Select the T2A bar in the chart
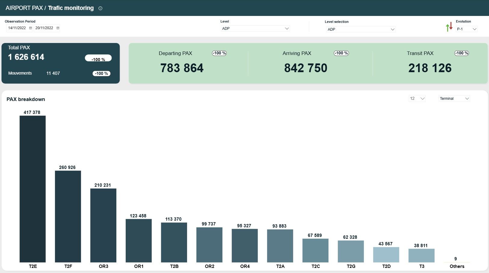 pyautogui.click(x=280, y=246)
